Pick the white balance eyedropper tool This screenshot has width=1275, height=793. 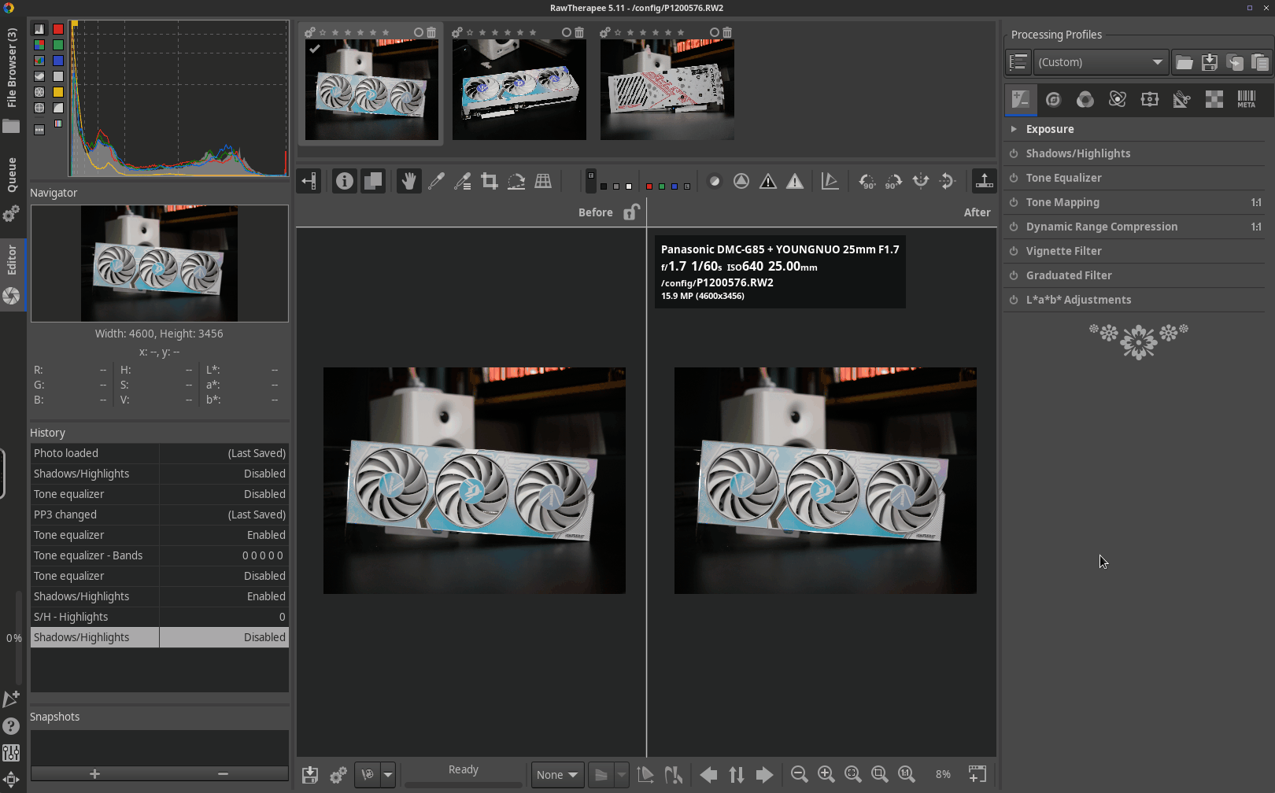[436, 181]
